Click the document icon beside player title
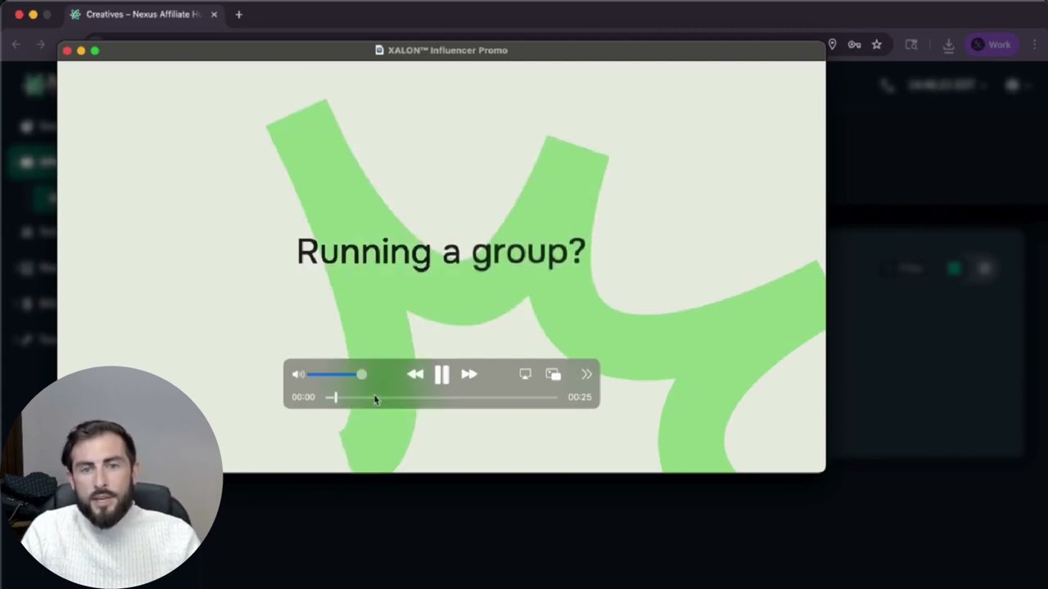1048x589 pixels. [x=379, y=51]
